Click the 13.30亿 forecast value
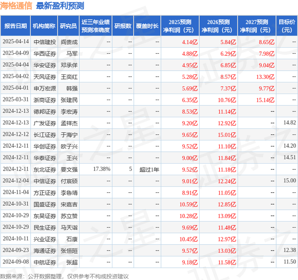 coord(265,77)
